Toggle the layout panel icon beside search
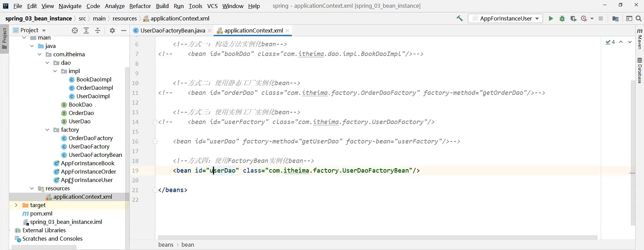644x250 pixels. [629, 18]
